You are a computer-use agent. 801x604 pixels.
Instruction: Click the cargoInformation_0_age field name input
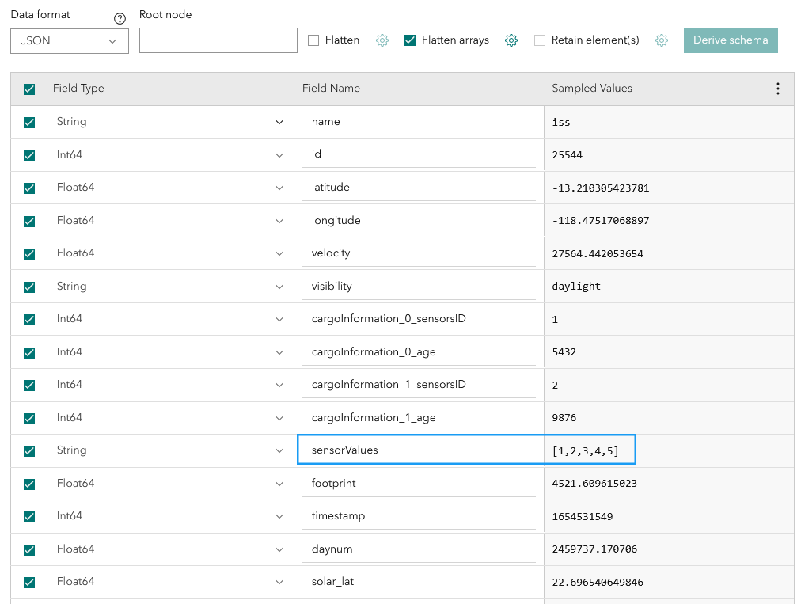(418, 351)
